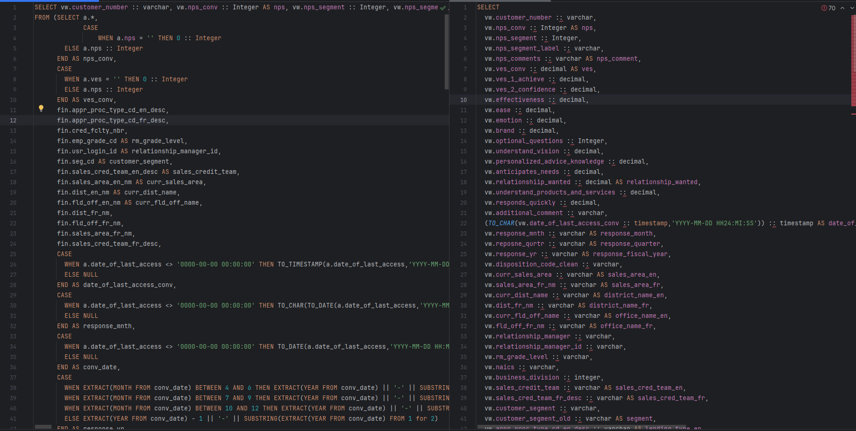Click fin.sales_cred_team_en_desc in left editor
The width and height of the screenshot is (856, 431).
[107, 172]
